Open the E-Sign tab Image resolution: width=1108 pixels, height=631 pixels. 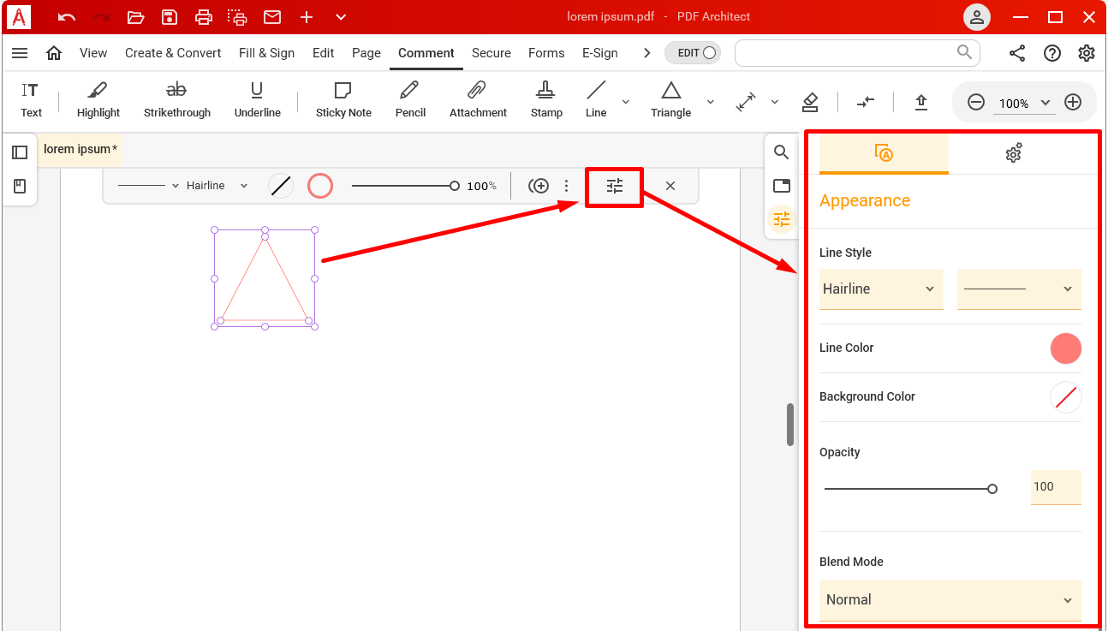[x=600, y=53]
